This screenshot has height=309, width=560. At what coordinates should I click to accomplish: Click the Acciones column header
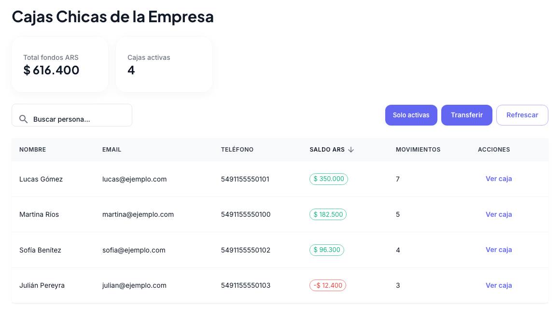(494, 150)
